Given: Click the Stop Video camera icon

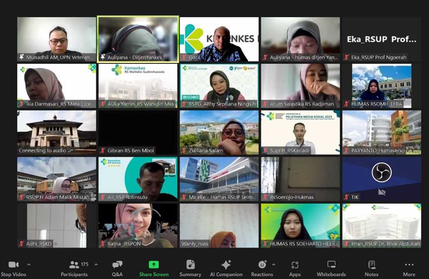Looking at the screenshot, I should tap(14, 264).
